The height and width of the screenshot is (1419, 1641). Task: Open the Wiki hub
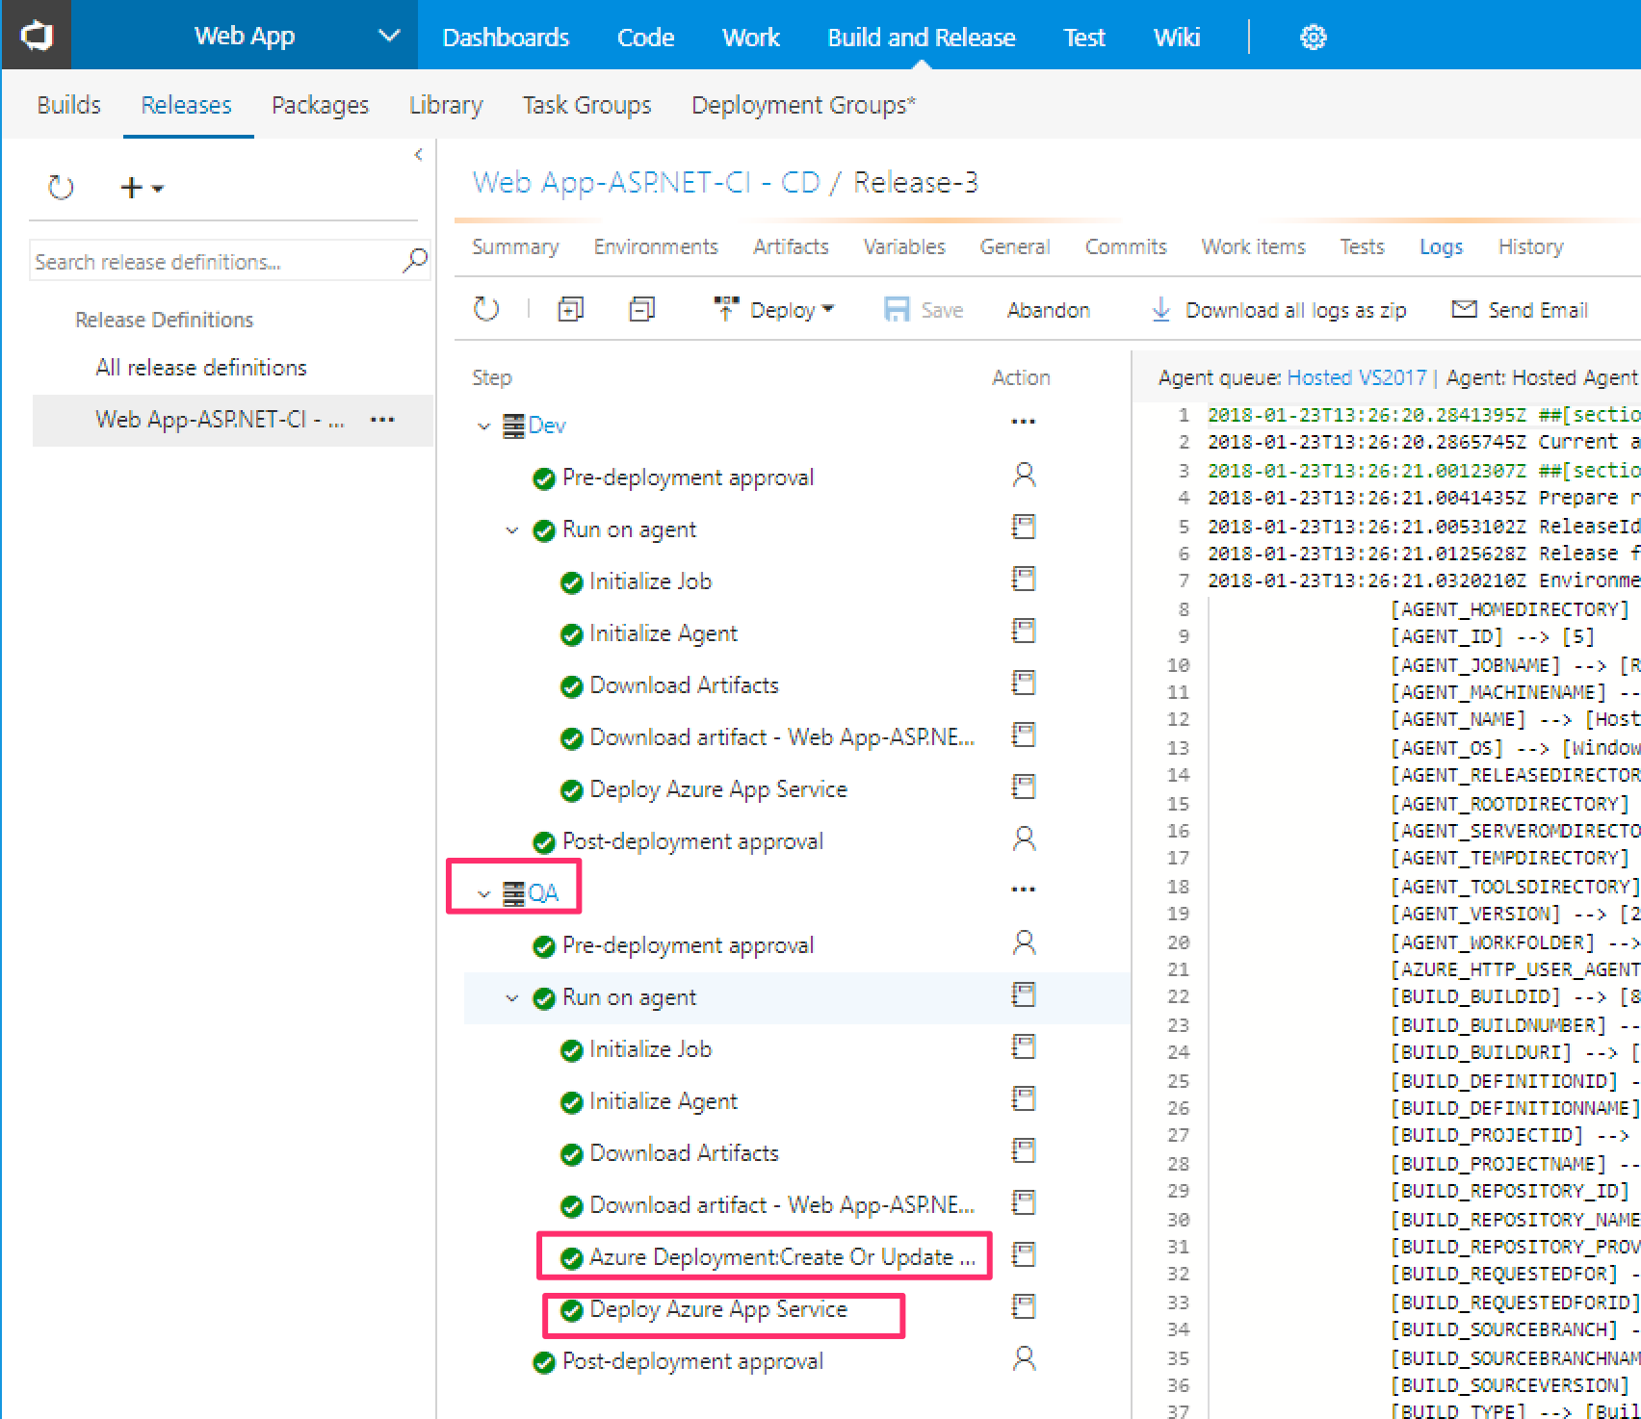coord(1177,38)
